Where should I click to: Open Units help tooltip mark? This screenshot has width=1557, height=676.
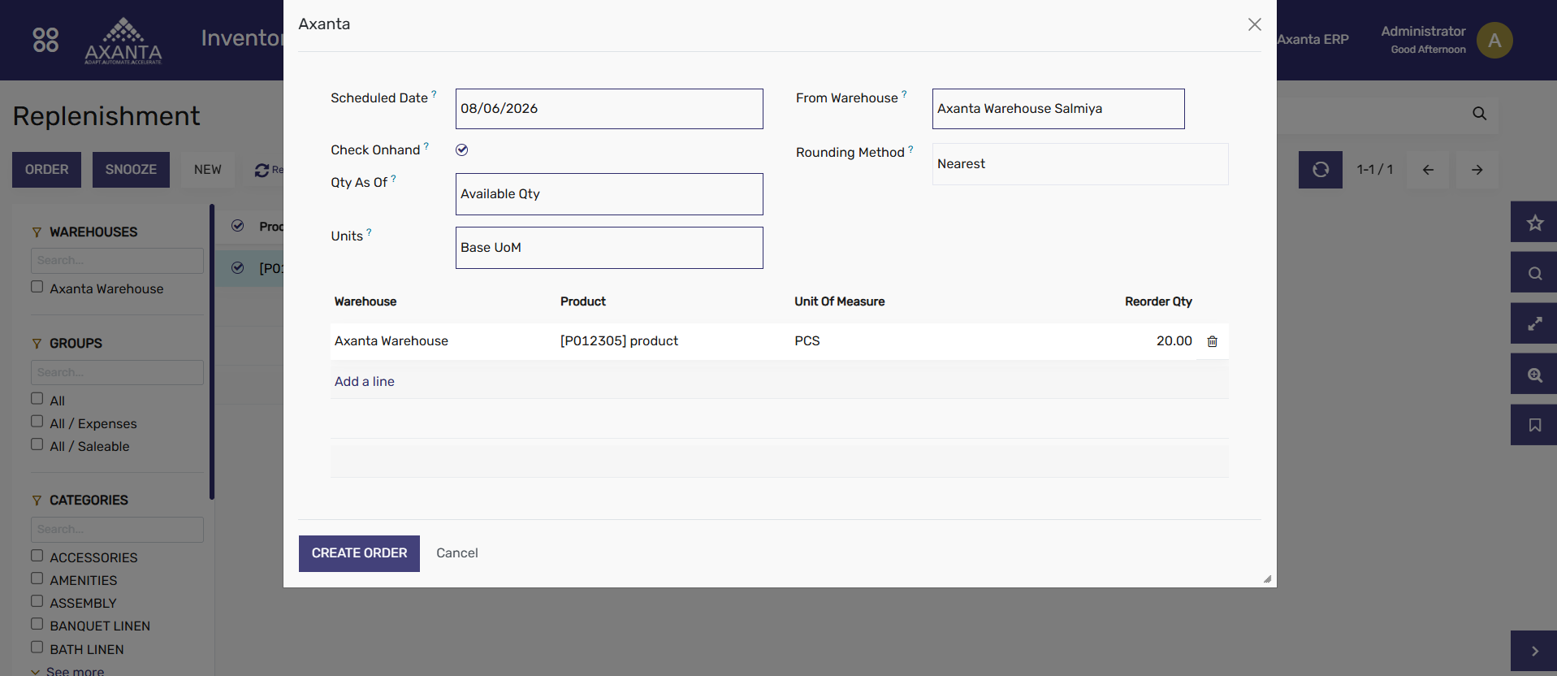click(x=369, y=232)
